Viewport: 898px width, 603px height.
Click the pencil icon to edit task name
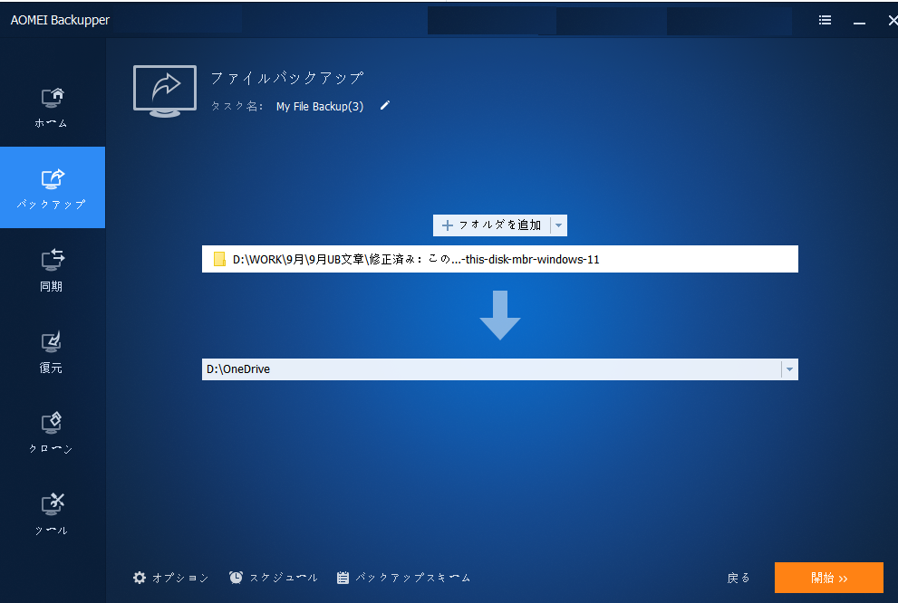385,105
